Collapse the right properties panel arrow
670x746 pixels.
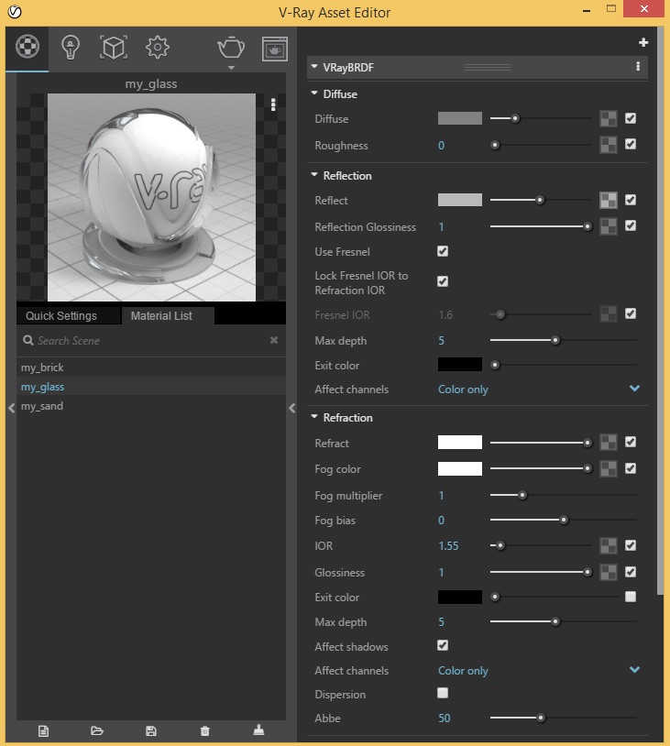(292, 408)
